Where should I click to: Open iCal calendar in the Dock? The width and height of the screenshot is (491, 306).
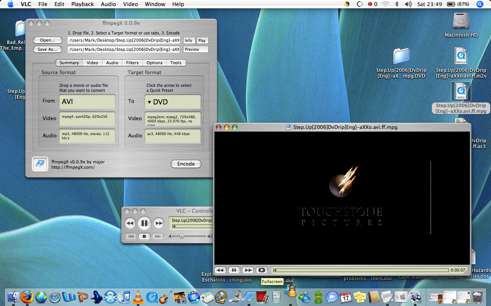pyautogui.click(x=346, y=297)
